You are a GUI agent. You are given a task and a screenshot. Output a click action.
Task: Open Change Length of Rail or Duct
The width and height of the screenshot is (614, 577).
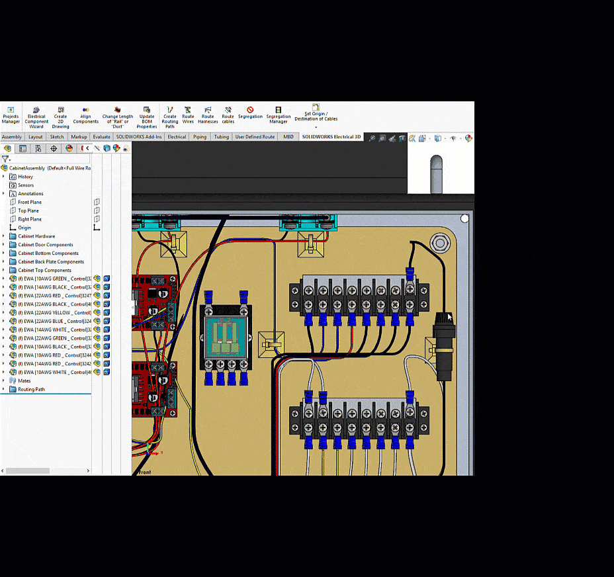click(118, 117)
